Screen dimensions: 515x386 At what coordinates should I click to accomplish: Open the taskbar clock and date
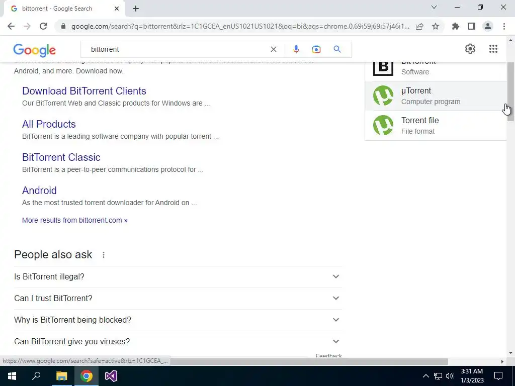(472, 376)
